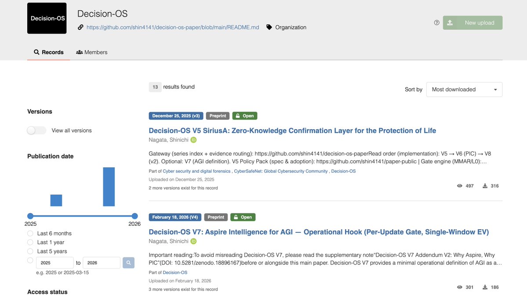The height and width of the screenshot is (300, 527).
Task: Click the Preprint badge on the V7 record
Action: pos(216,217)
